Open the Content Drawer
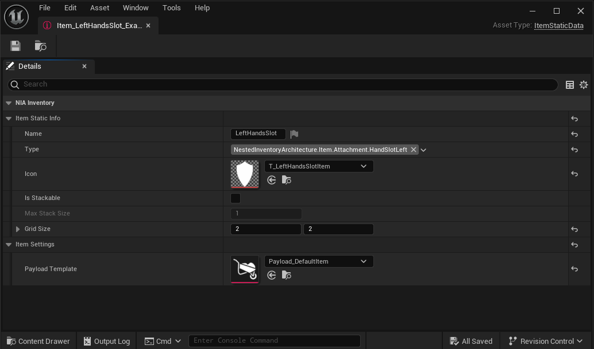 click(x=37, y=340)
